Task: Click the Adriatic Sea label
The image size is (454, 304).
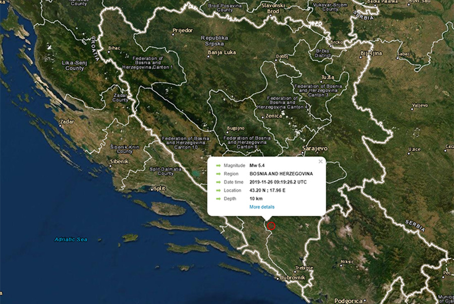Action: (71, 239)
